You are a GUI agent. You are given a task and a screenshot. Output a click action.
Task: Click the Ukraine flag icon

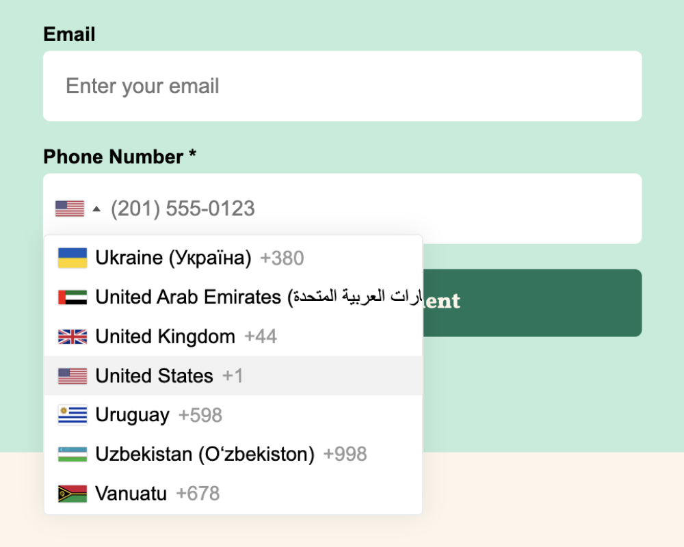tap(73, 258)
